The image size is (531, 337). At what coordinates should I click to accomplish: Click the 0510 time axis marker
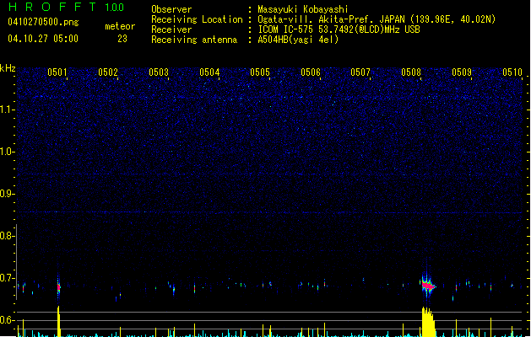click(x=512, y=72)
